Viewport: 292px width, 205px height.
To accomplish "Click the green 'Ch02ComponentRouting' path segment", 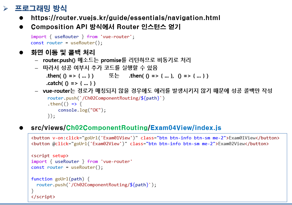I will coord(107,128).
